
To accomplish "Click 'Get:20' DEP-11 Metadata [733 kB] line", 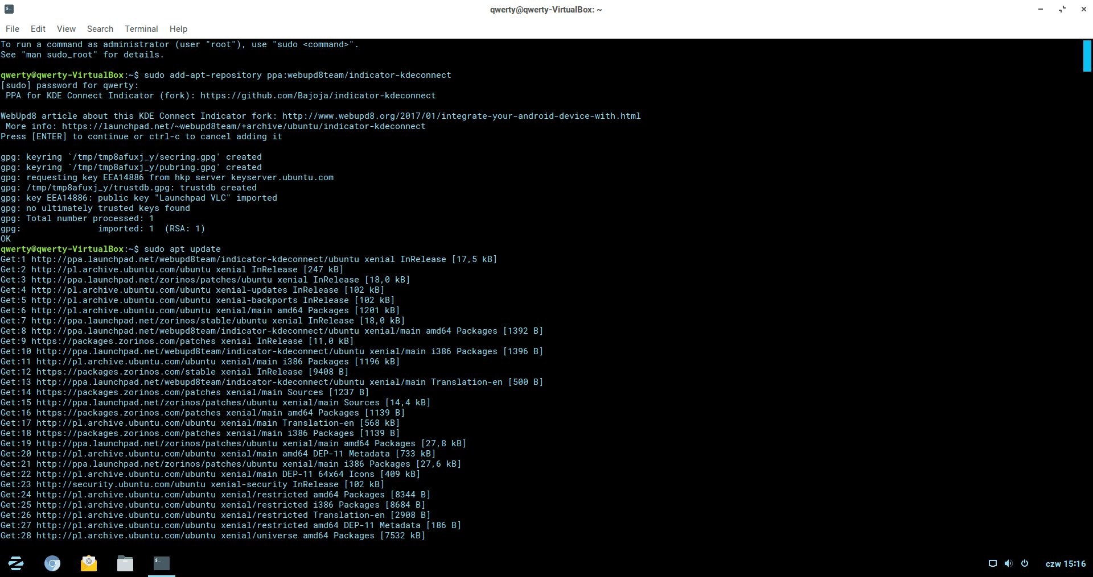I will tap(218, 454).
